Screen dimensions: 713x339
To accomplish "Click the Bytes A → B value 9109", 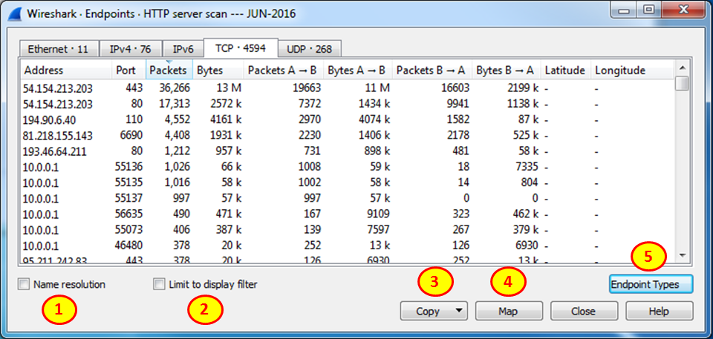I will (x=377, y=214).
